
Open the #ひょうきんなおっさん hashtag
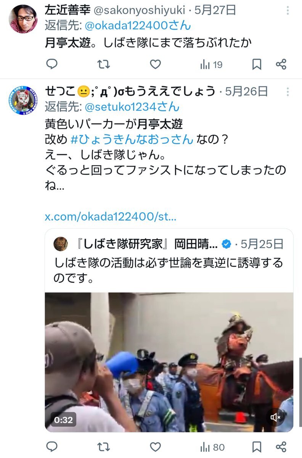(132, 140)
